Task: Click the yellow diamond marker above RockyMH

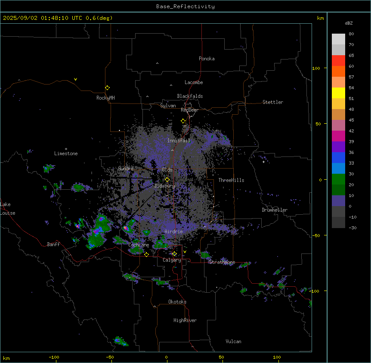Action: click(107, 88)
